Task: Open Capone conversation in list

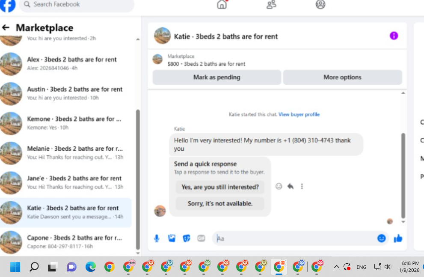Action: point(66,242)
